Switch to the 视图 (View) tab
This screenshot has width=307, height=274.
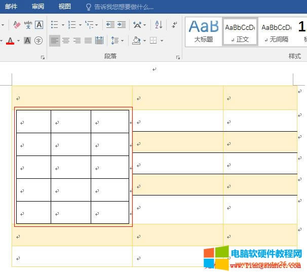[x=65, y=7]
